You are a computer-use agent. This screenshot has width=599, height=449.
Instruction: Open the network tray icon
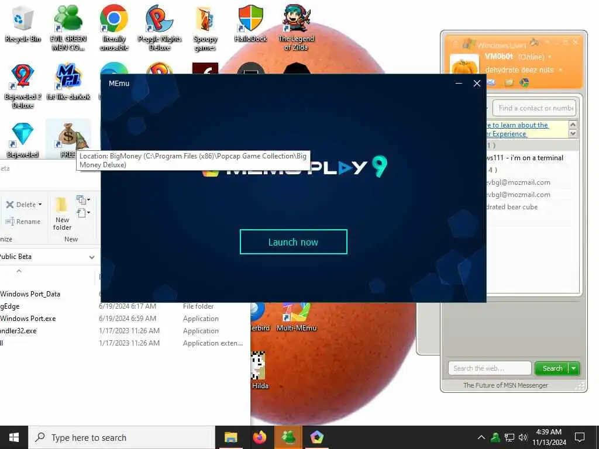coord(510,437)
